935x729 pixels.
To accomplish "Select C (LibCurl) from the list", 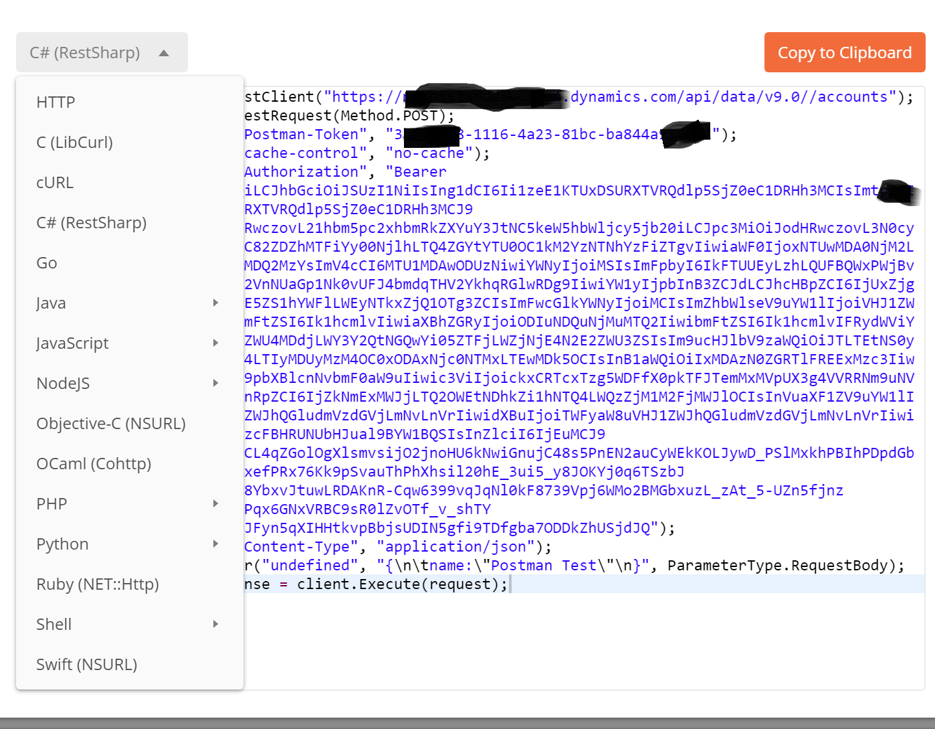I will tap(74, 142).
